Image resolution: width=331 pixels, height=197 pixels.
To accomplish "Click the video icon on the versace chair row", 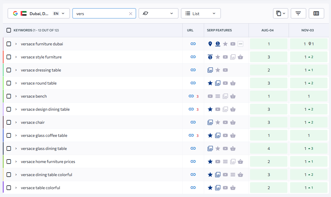I will click(225, 122).
